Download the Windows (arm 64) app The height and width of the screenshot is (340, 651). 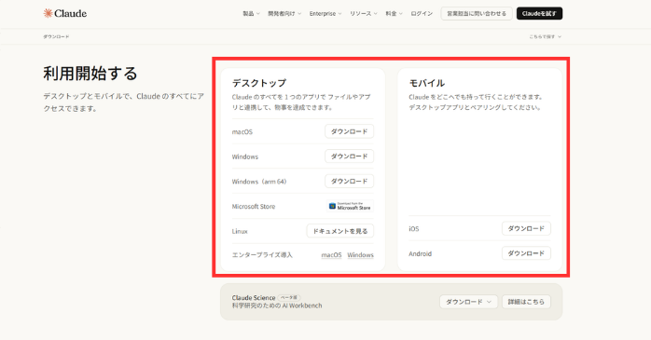pyautogui.click(x=349, y=182)
